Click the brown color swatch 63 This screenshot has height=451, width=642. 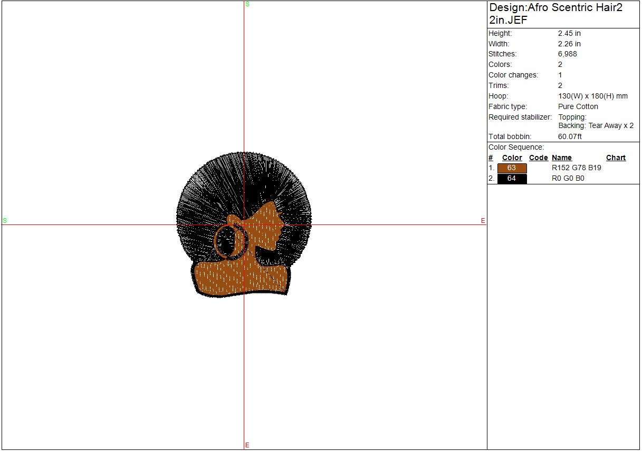pyautogui.click(x=512, y=168)
